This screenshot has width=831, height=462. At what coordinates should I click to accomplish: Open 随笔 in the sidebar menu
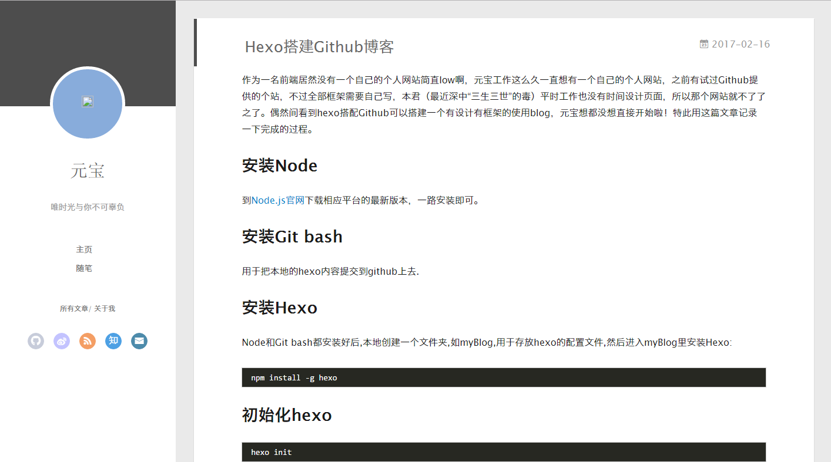[84, 268]
